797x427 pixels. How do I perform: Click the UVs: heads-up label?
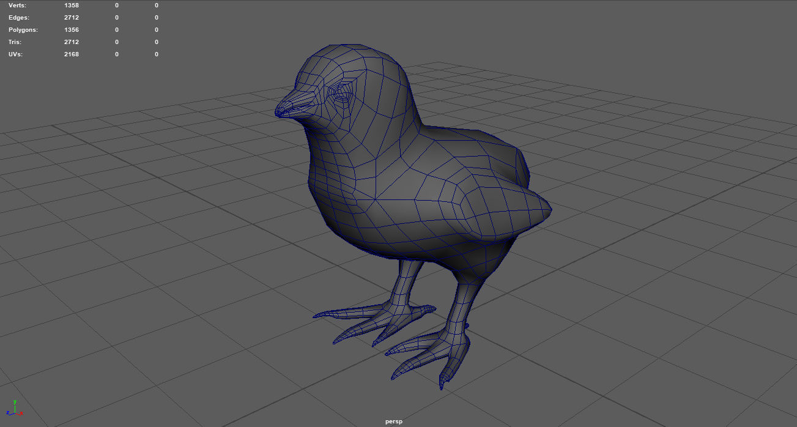pos(17,54)
